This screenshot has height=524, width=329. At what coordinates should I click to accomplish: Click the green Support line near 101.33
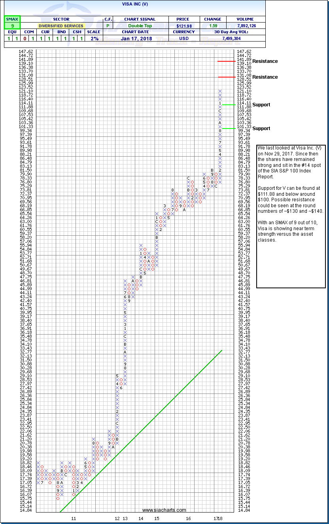pos(227,128)
